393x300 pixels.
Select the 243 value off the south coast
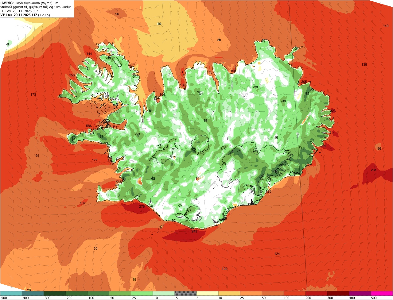[194, 231]
